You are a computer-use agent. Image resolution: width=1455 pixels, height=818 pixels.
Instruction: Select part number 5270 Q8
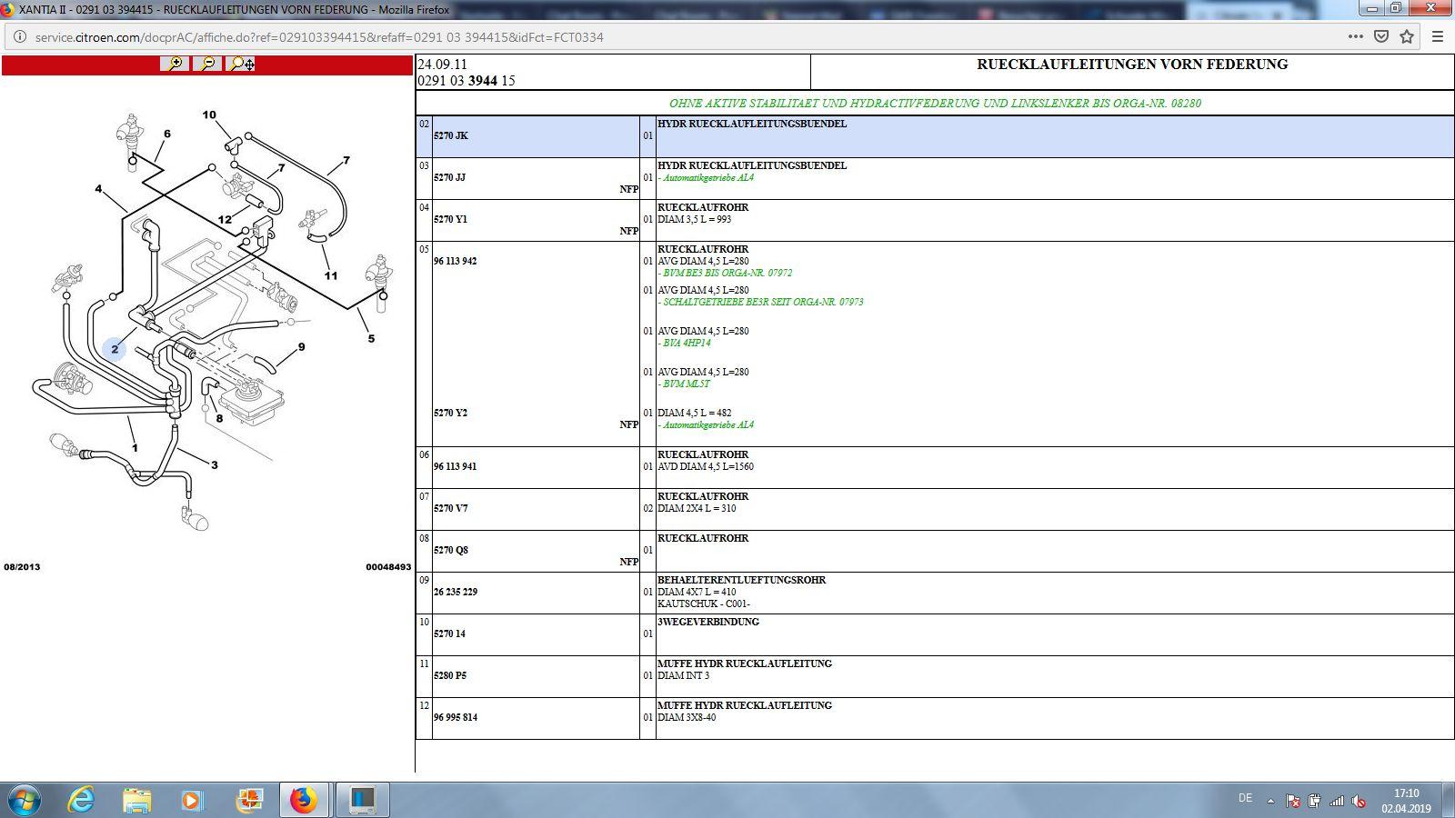point(451,550)
